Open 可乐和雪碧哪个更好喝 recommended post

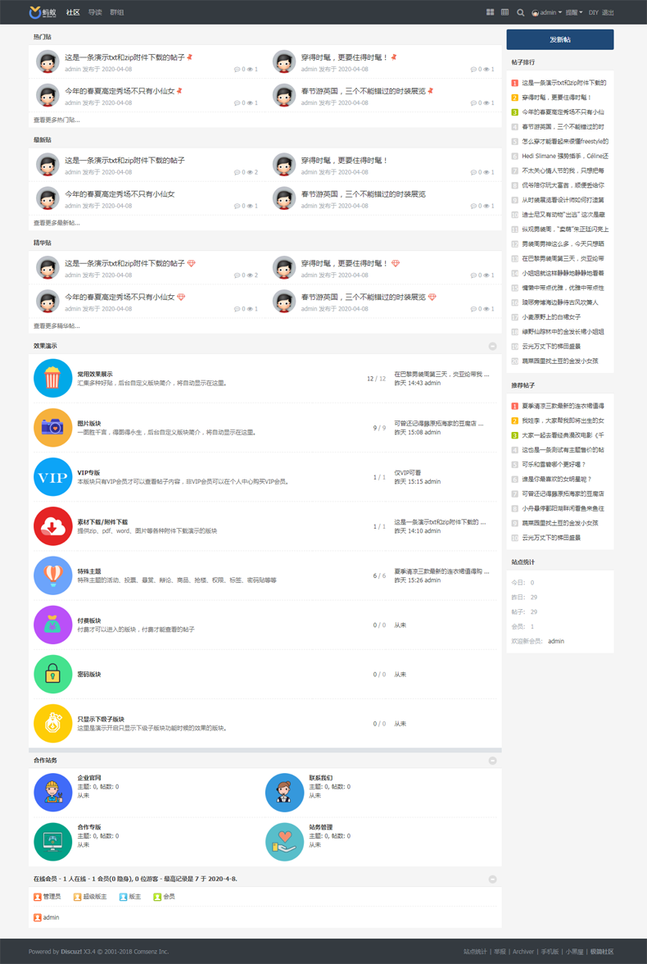(554, 465)
